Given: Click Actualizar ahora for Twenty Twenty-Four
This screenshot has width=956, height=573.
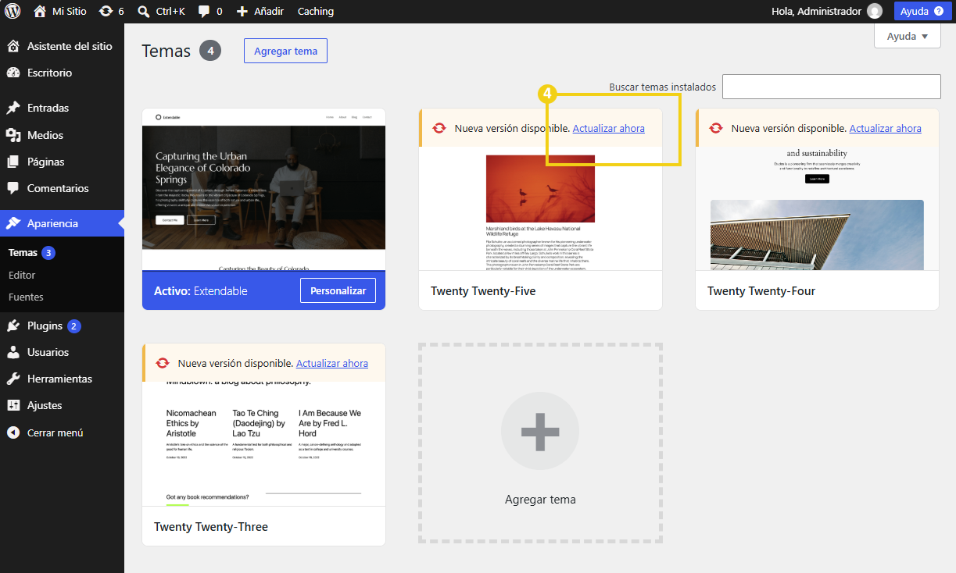Looking at the screenshot, I should [886, 128].
